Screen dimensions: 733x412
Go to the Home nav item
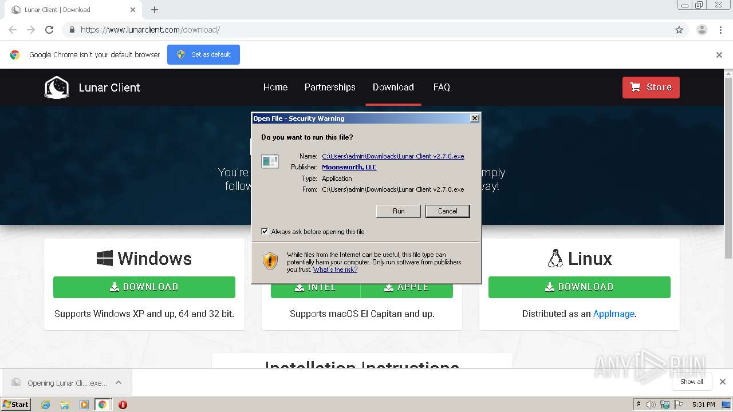click(x=275, y=87)
